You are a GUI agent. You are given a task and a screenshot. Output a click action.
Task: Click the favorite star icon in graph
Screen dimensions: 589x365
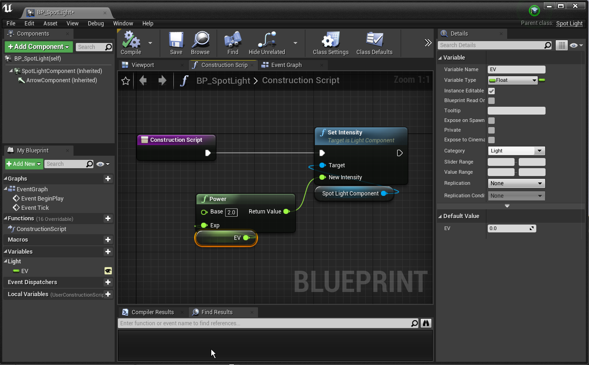(125, 81)
